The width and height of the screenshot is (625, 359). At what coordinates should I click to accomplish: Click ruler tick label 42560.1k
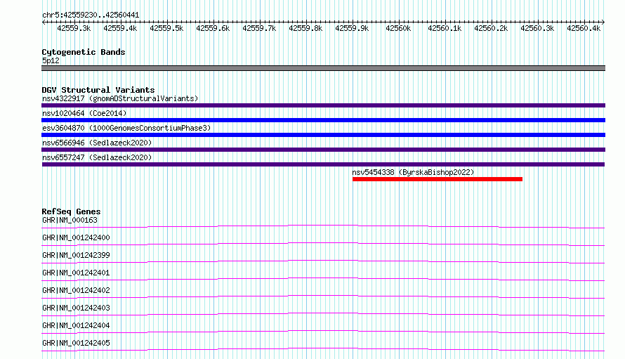[445, 28]
